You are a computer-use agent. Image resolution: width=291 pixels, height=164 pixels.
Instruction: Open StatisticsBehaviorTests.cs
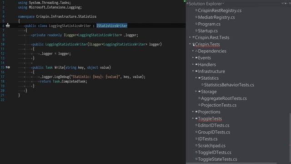pos(229,85)
